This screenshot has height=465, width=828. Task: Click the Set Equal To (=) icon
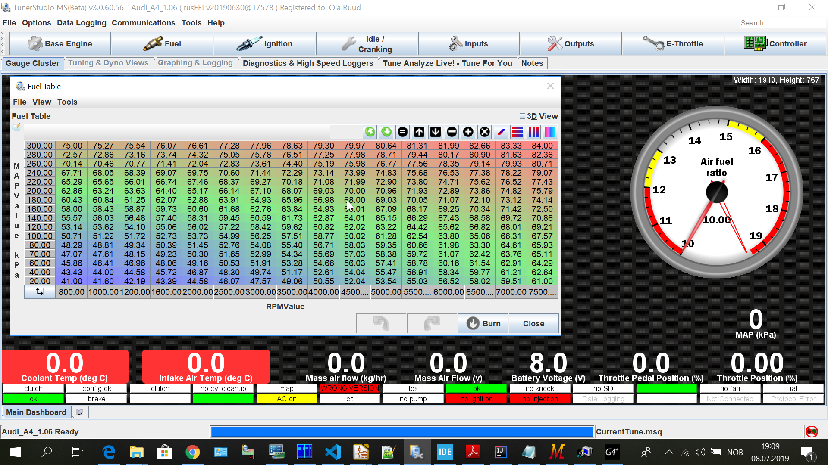403,132
